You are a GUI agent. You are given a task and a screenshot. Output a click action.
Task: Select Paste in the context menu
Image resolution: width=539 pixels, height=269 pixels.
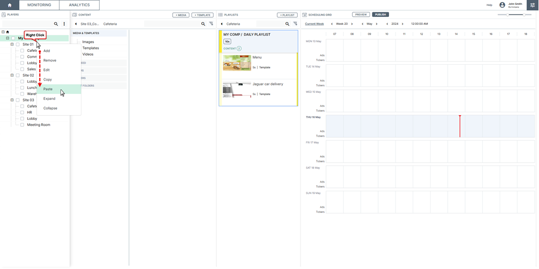pos(59,89)
